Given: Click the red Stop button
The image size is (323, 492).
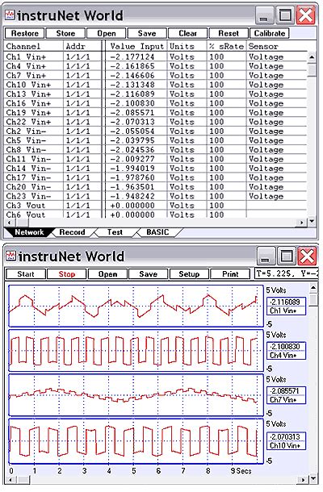Looking at the screenshot, I should pos(66,274).
